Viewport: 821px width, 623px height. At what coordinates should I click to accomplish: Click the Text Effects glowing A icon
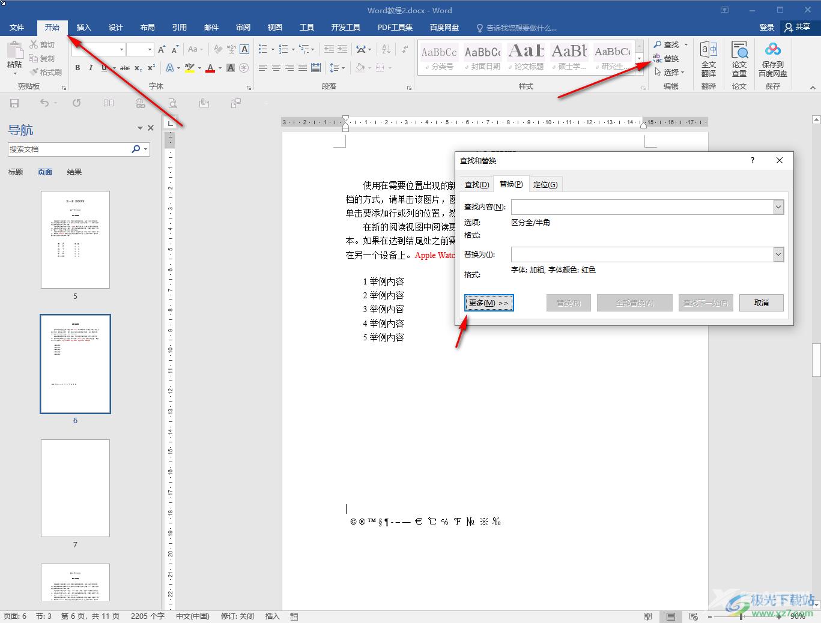click(x=170, y=68)
